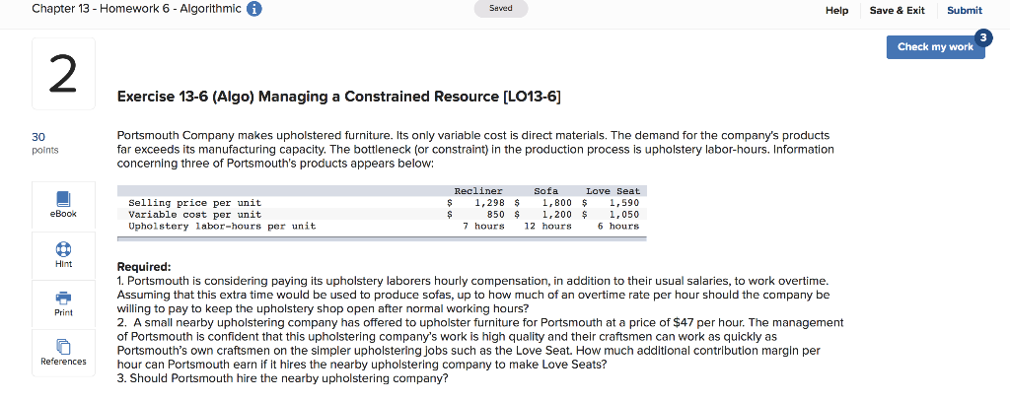This screenshot has height=400, width=1010.
Task: Click Upholstery labor-hours per unit row label
Action: tap(222, 226)
